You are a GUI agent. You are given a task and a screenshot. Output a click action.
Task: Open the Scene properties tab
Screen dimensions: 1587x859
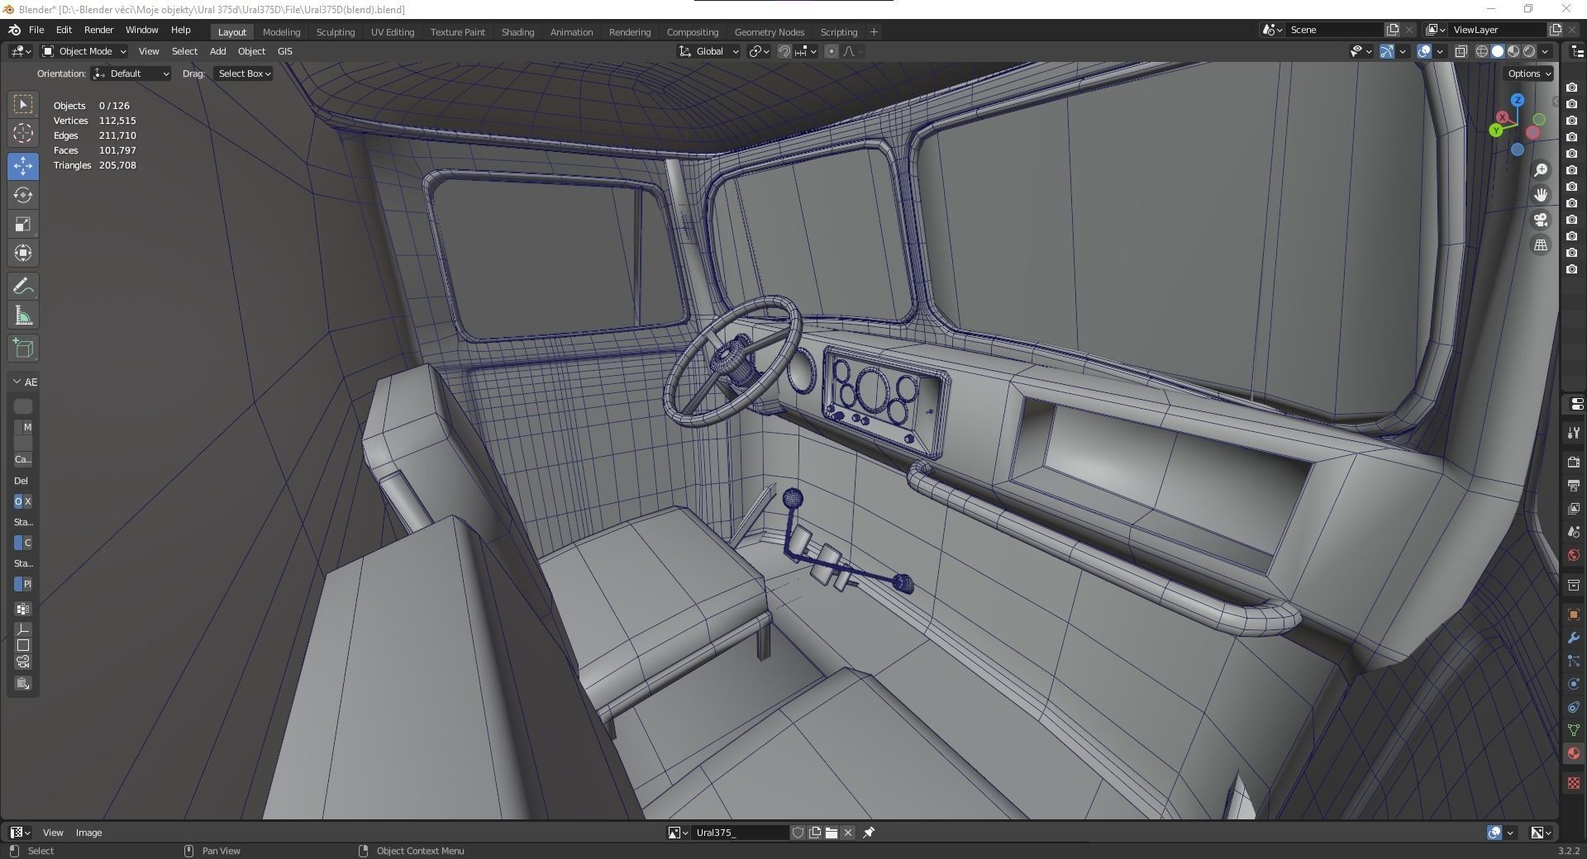[x=1573, y=532]
